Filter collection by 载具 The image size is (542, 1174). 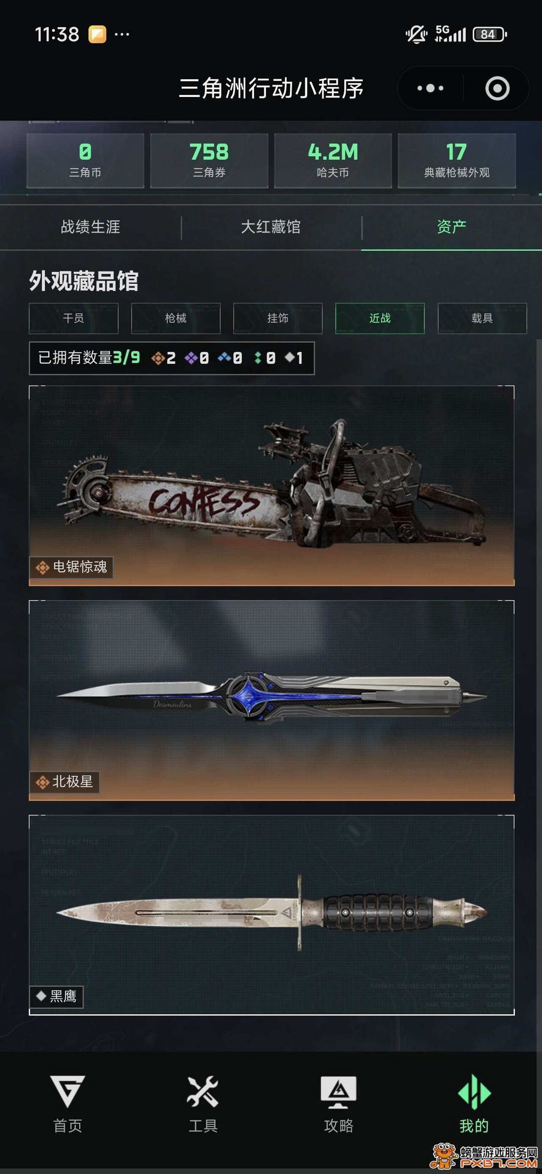coord(482,318)
